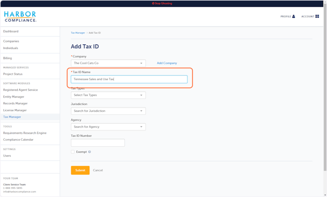Open License Manager module
This screenshot has height=197, width=327.
point(15,110)
